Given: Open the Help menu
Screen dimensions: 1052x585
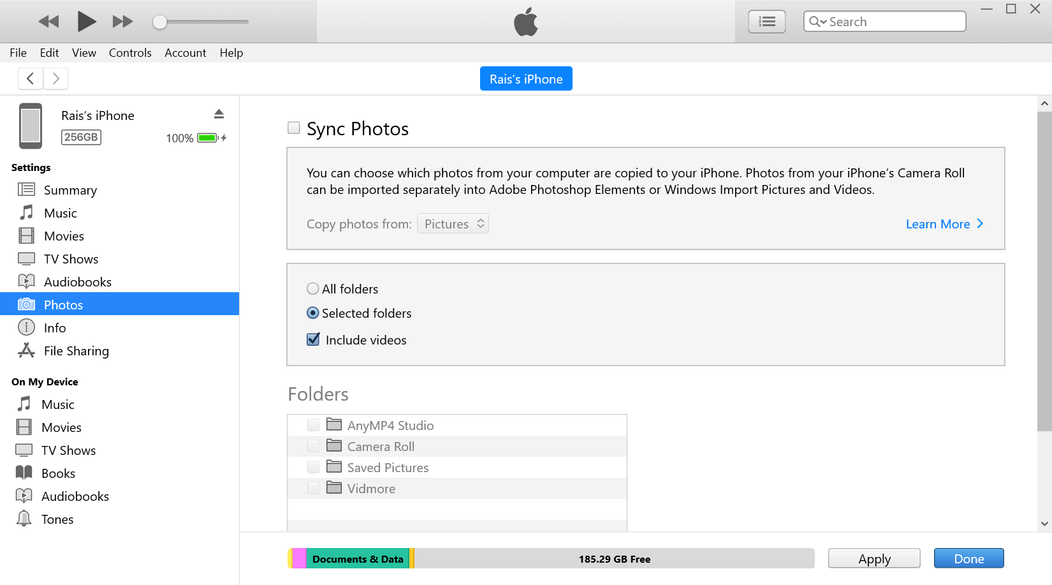Looking at the screenshot, I should click(x=231, y=53).
